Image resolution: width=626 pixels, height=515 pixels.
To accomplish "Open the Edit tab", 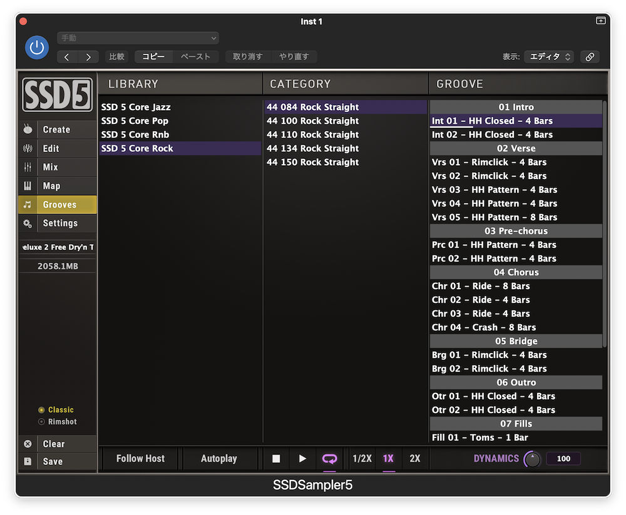I will 67,148.
